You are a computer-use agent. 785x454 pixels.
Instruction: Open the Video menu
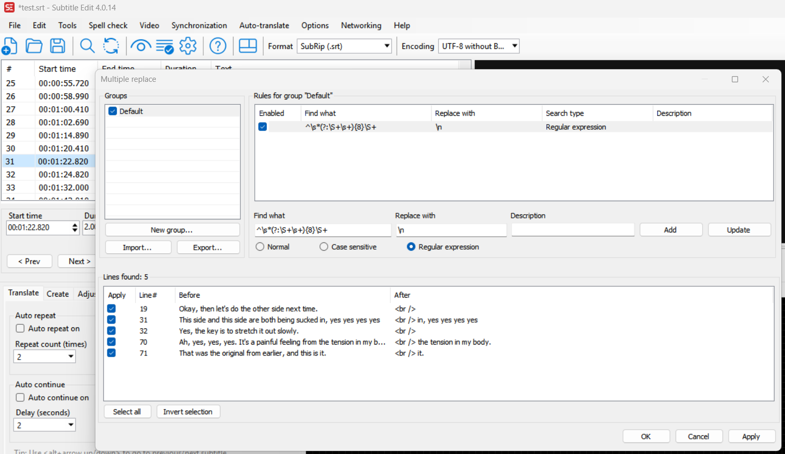pos(149,25)
